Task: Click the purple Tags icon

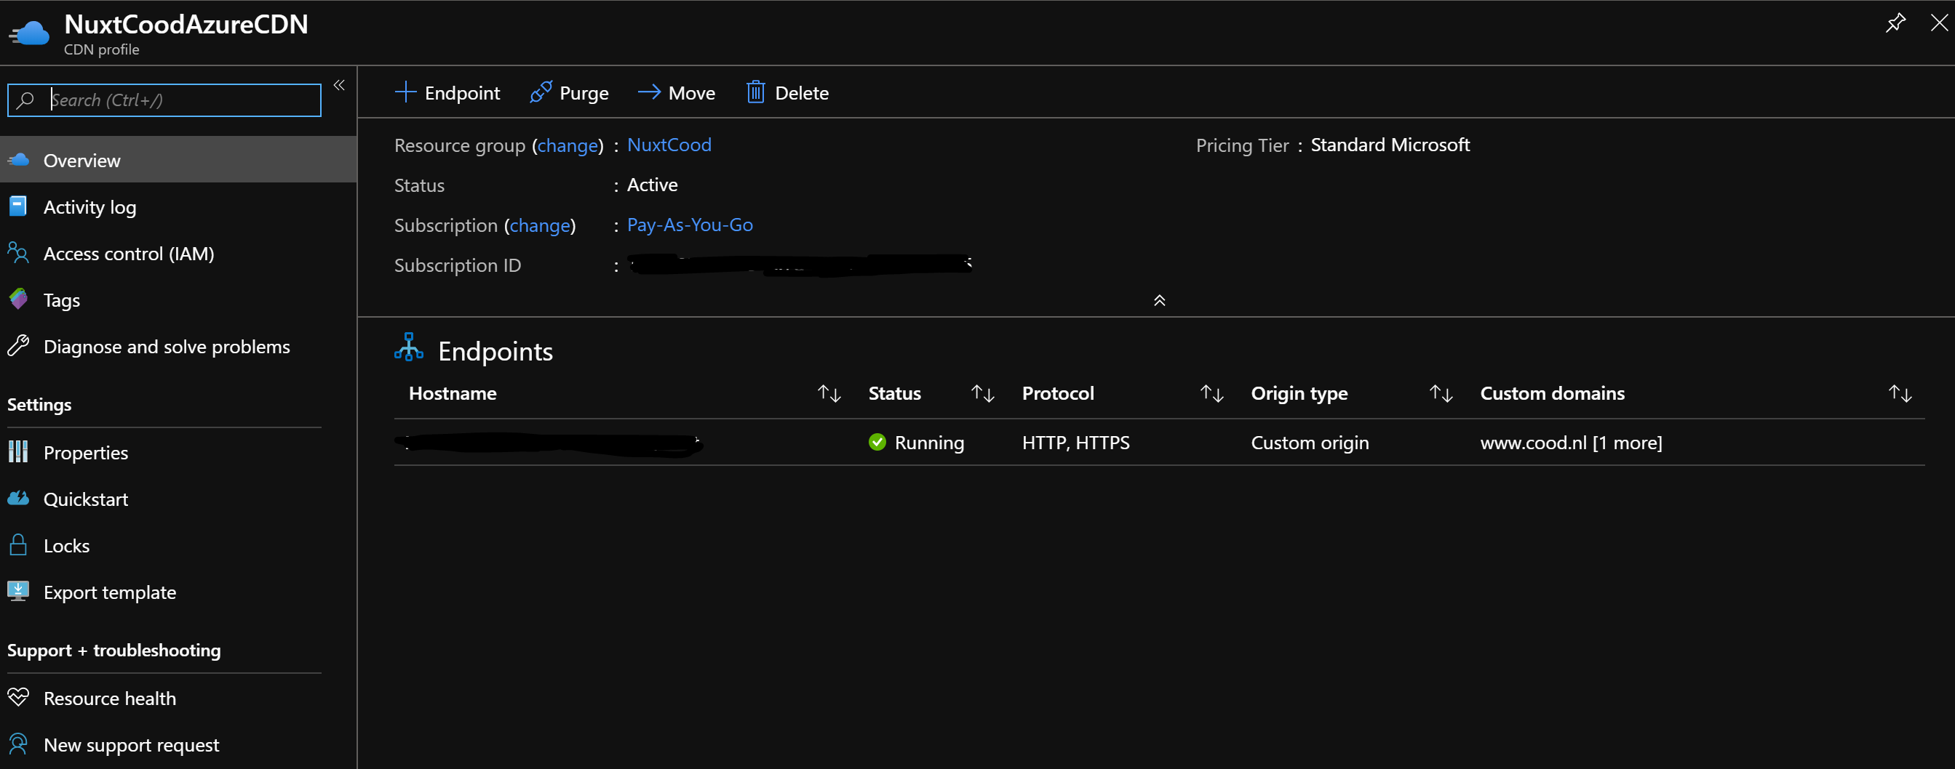Action: tap(18, 299)
